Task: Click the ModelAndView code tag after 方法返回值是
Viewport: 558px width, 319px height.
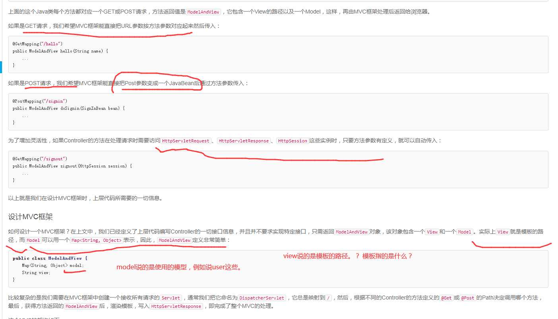Action: tap(203, 12)
